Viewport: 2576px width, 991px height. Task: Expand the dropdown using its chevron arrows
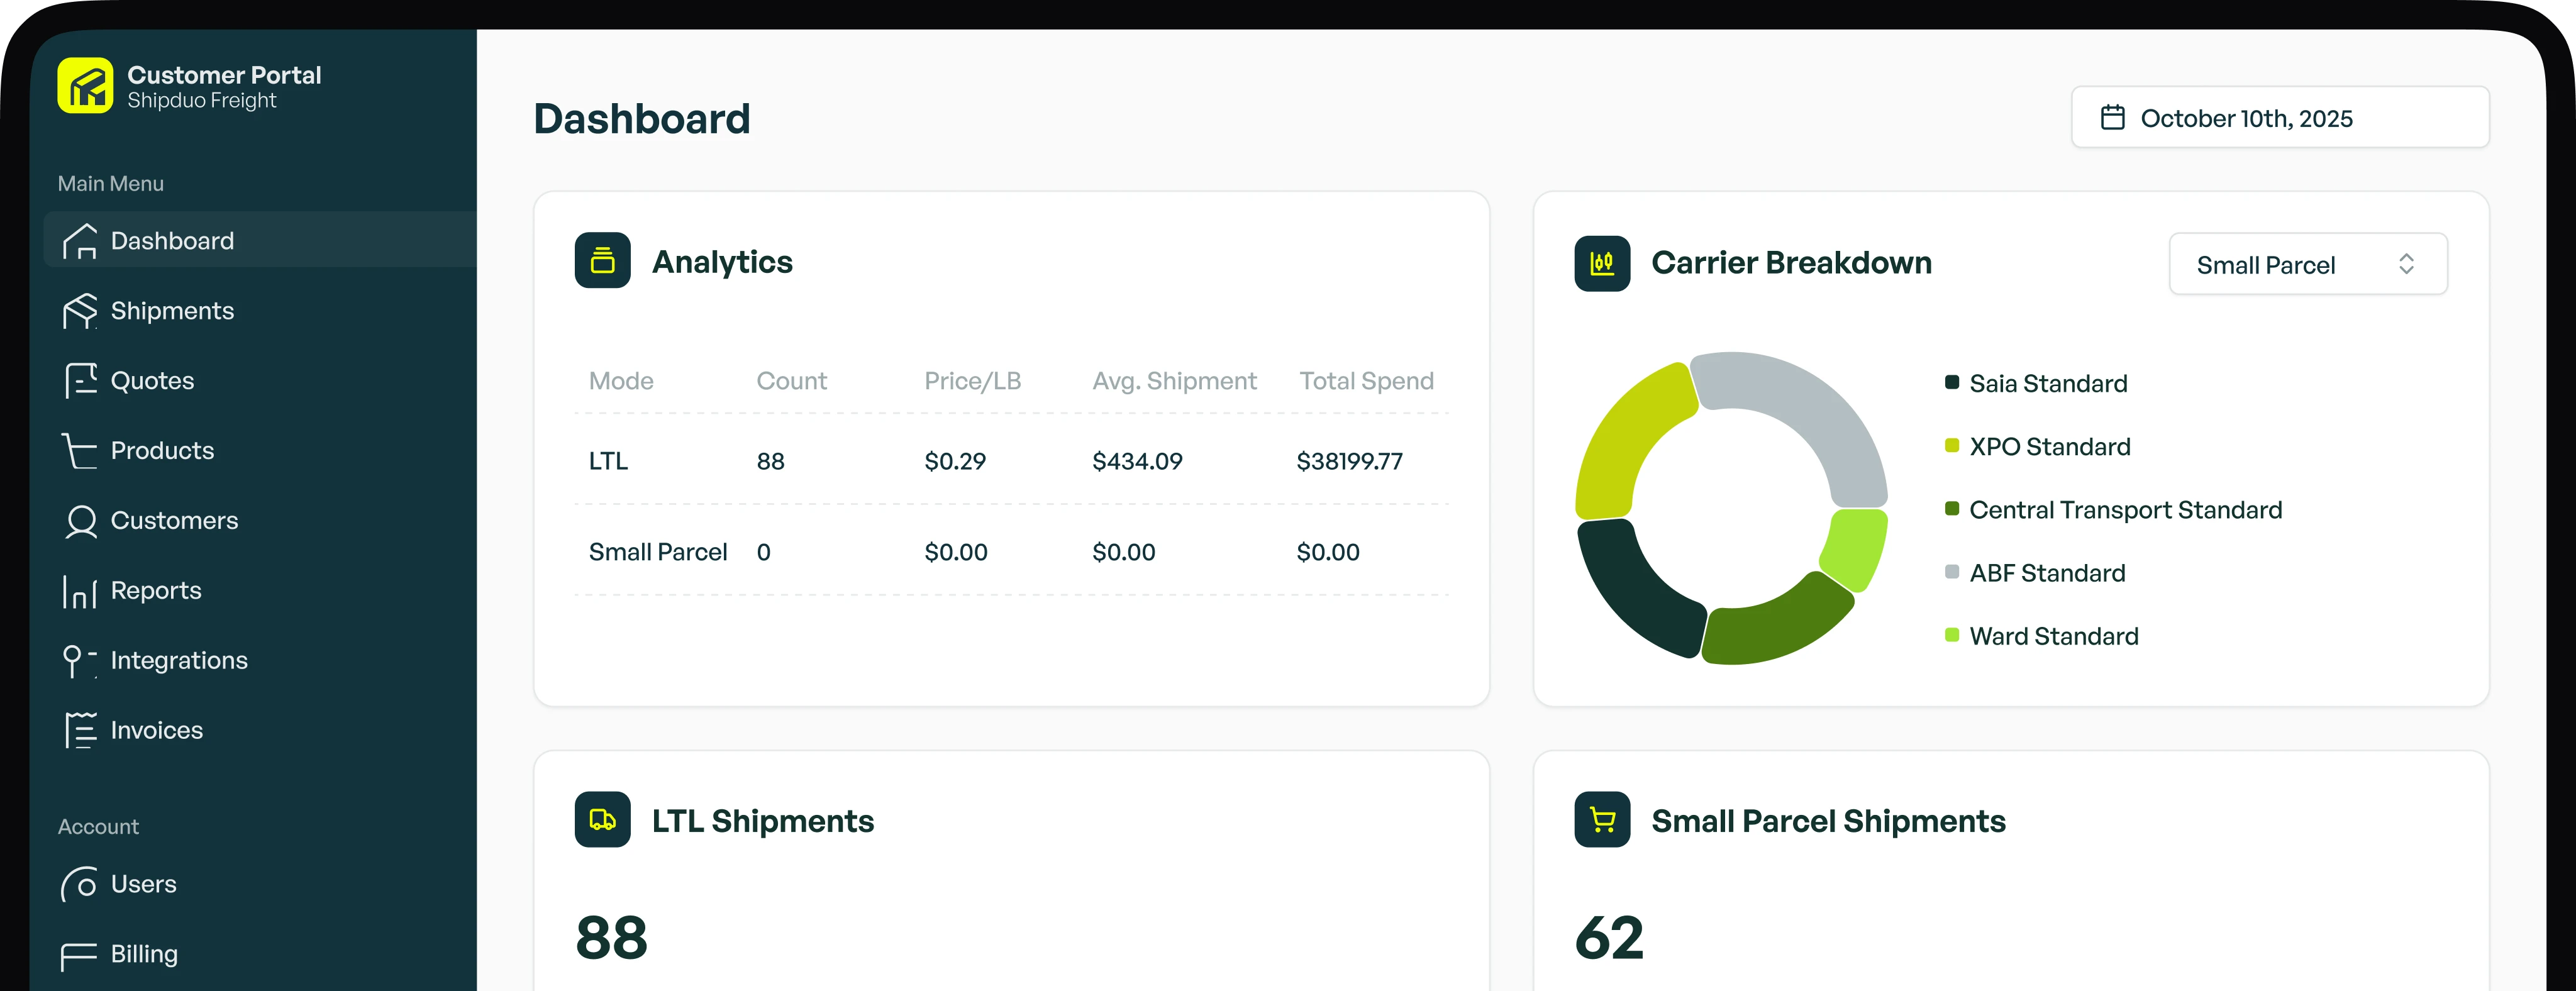pos(2406,264)
